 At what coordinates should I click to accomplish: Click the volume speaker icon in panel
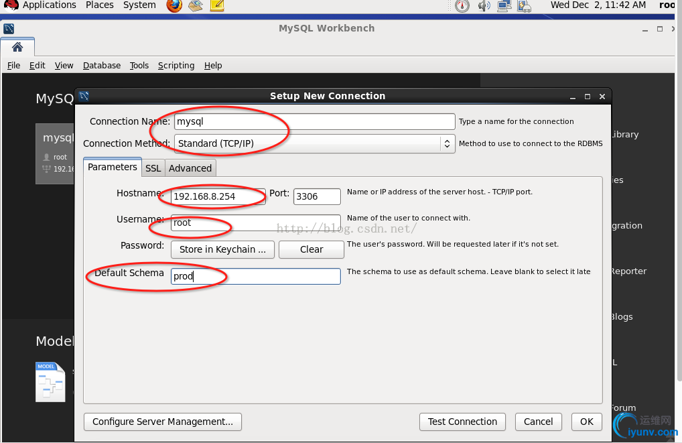tap(484, 5)
